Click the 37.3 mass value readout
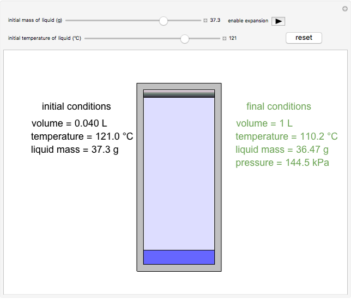The image size is (351, 299). click(x=215, y=21)
